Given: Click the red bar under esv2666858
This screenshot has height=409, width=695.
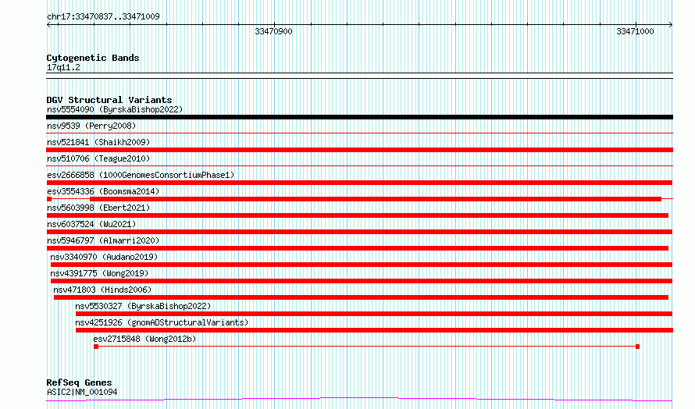Looking at the screenshot, I should click(359, 183).
